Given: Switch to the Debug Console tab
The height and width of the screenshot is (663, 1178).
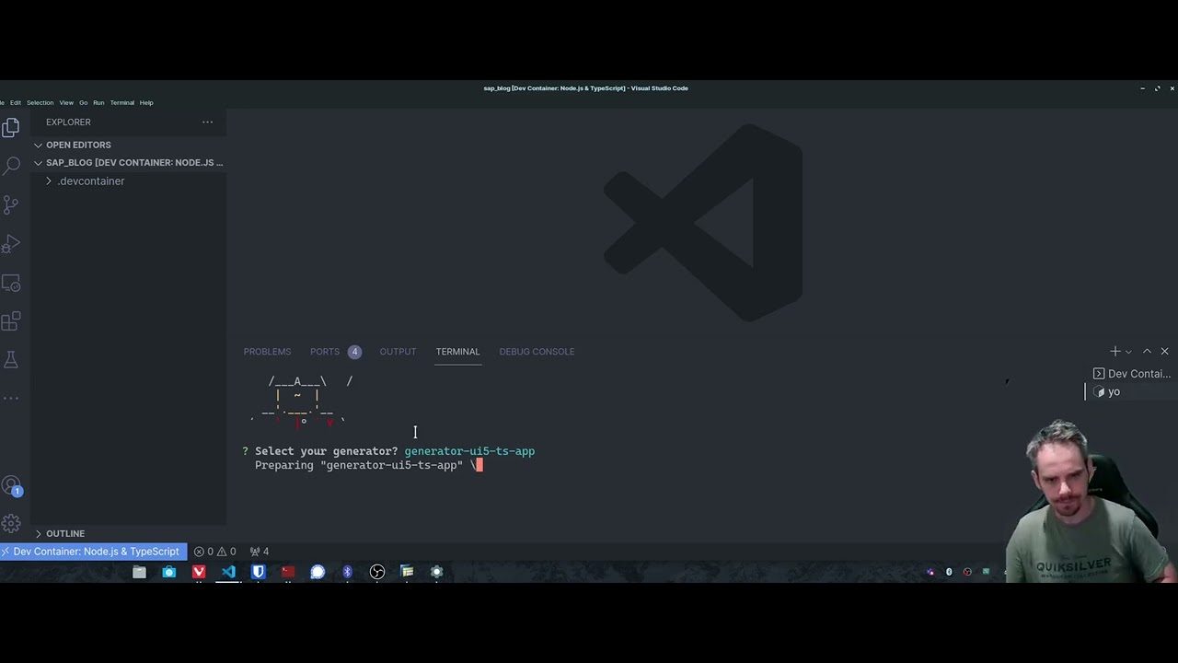Looking at the screenshot, I should [x=537, y=352].
